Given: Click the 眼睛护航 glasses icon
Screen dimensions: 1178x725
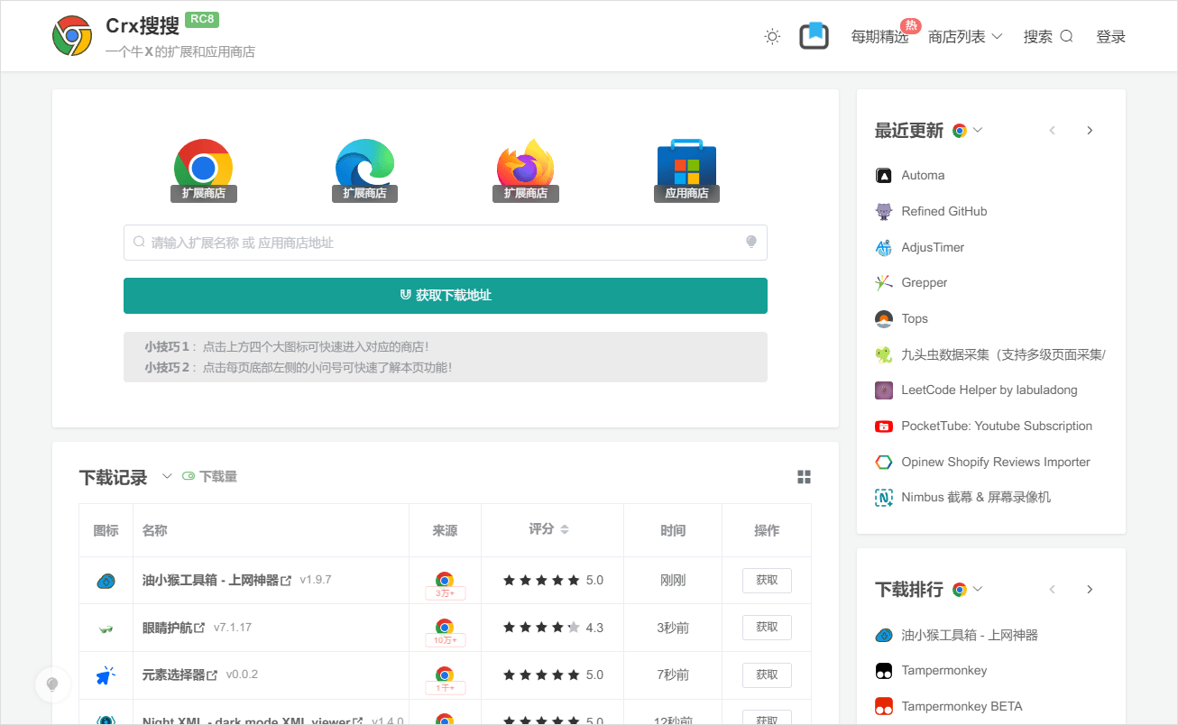Looking at the screenshot, I should [106, 628].
